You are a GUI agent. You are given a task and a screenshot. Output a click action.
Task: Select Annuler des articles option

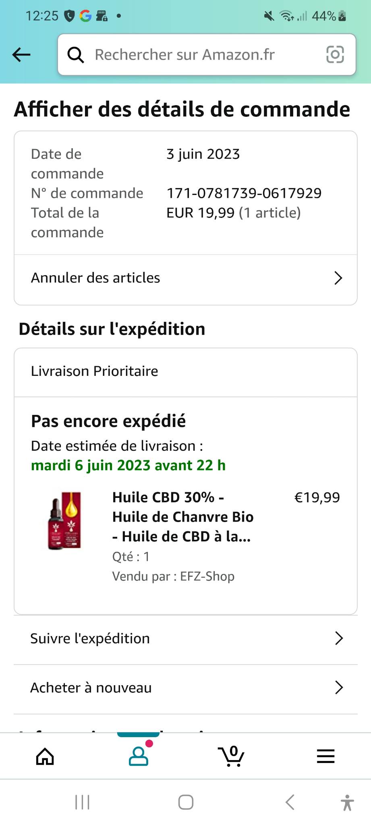[95, 278]
